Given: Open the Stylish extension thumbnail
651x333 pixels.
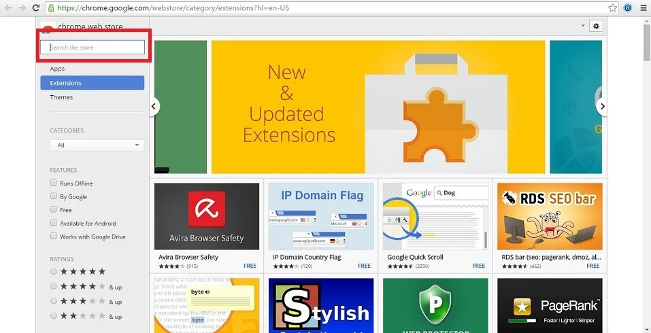Looking at the screenshot, I should click(321, 306).
